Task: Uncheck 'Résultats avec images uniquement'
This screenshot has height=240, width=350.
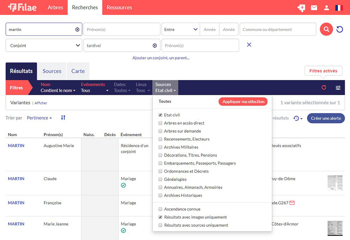Action: click(161, 217)
